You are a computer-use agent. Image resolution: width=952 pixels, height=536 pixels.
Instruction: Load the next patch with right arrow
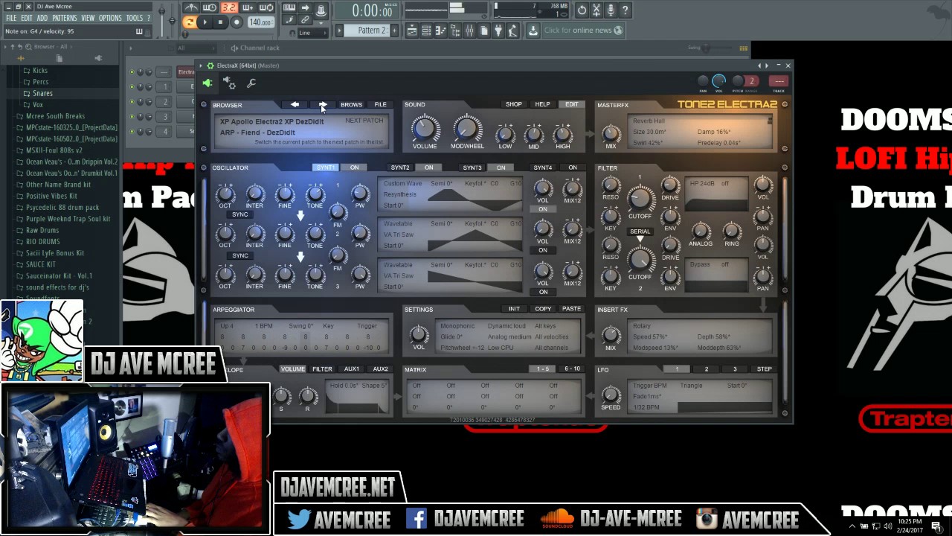pyautogui.click(x=323, y=105)
